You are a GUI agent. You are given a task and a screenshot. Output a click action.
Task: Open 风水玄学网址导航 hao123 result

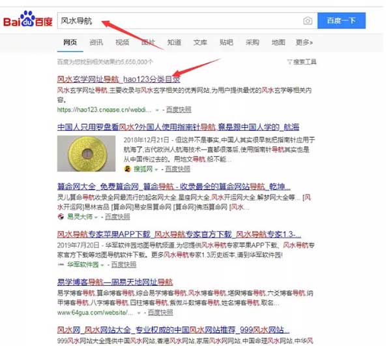(119, 79)
